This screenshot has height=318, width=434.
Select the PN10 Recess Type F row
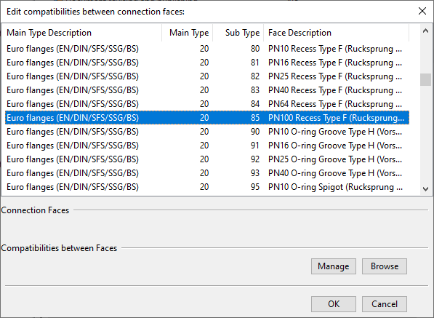click(x=207, y=49)
